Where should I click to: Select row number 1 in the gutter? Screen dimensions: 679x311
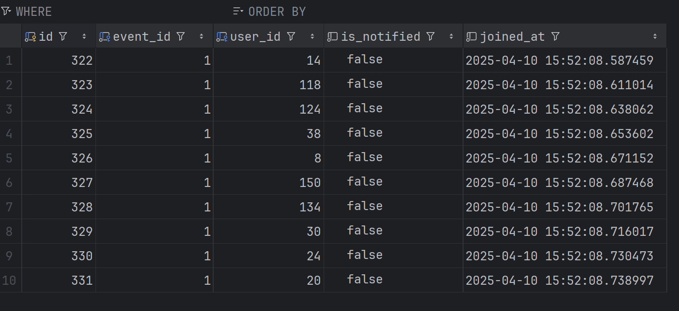(x=10, y=60)
